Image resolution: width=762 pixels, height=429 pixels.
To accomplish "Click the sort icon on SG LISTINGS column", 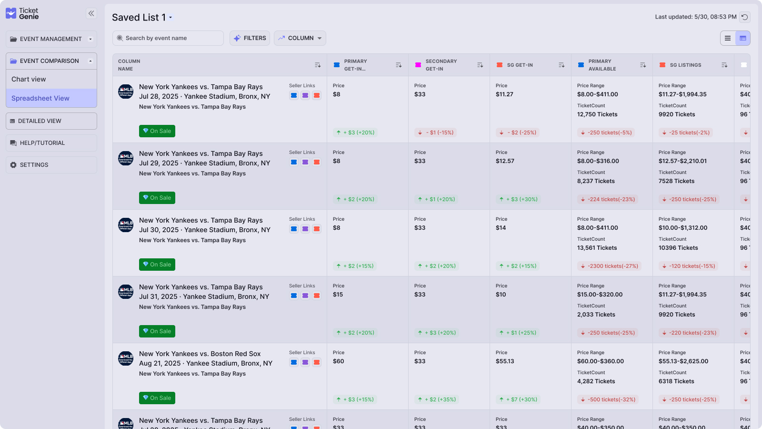I will click(725, 65).
